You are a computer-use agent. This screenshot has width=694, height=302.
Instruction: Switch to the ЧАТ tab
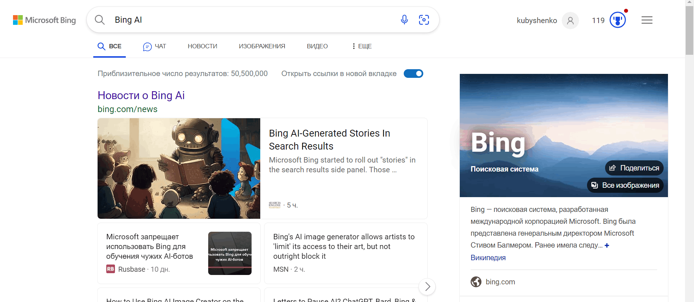coord(155,46)
